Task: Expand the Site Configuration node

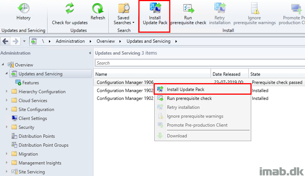Action: [x=7, y=109]
